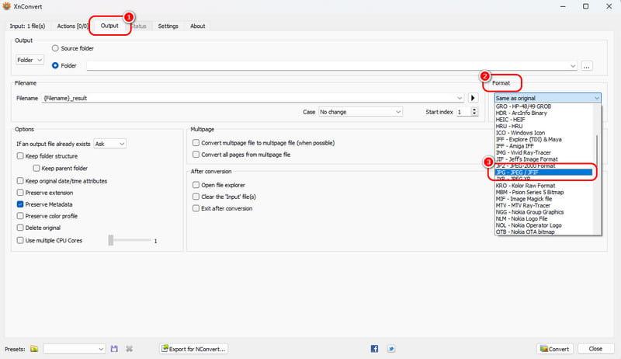
Task: Open the Twitter share icon
Action: click(391, 349)
